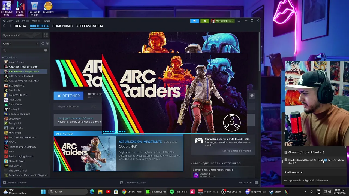
Task: Click the library search magnifier icon
Action: [x=4, y=50]
